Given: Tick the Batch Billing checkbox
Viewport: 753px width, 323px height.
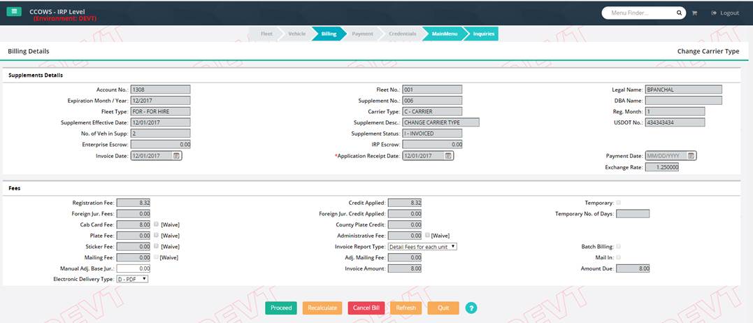Looking at the screenshot, I should tap(618, 246).
